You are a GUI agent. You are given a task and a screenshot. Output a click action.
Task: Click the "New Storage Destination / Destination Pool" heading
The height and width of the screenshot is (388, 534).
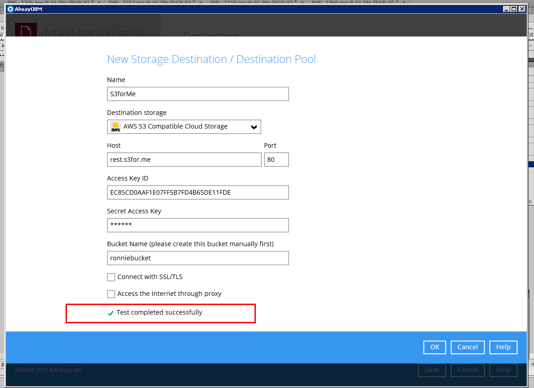212,59
